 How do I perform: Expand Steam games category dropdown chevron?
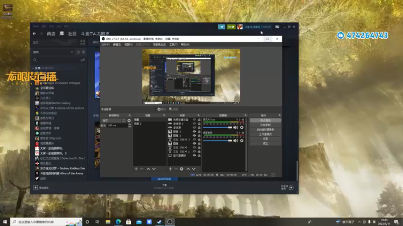pos(72,52)
